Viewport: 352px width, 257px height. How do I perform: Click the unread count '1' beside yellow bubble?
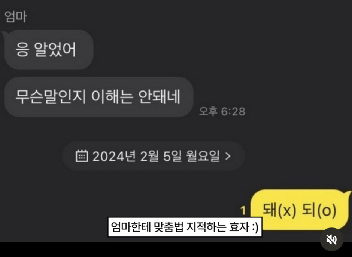point(243,211)
